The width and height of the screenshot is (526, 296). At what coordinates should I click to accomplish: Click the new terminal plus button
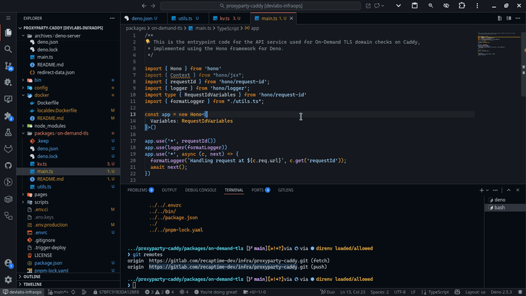tap(482, 190)
